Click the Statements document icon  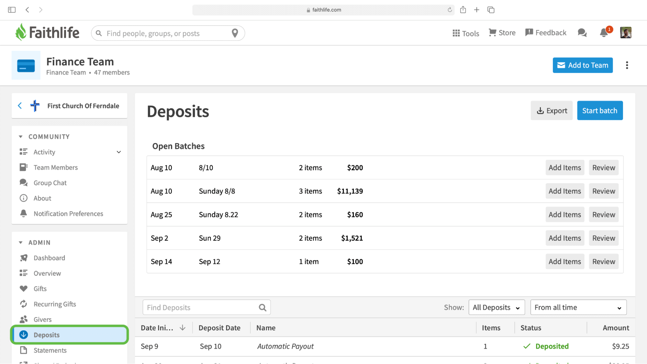click(x=24, y=350)
